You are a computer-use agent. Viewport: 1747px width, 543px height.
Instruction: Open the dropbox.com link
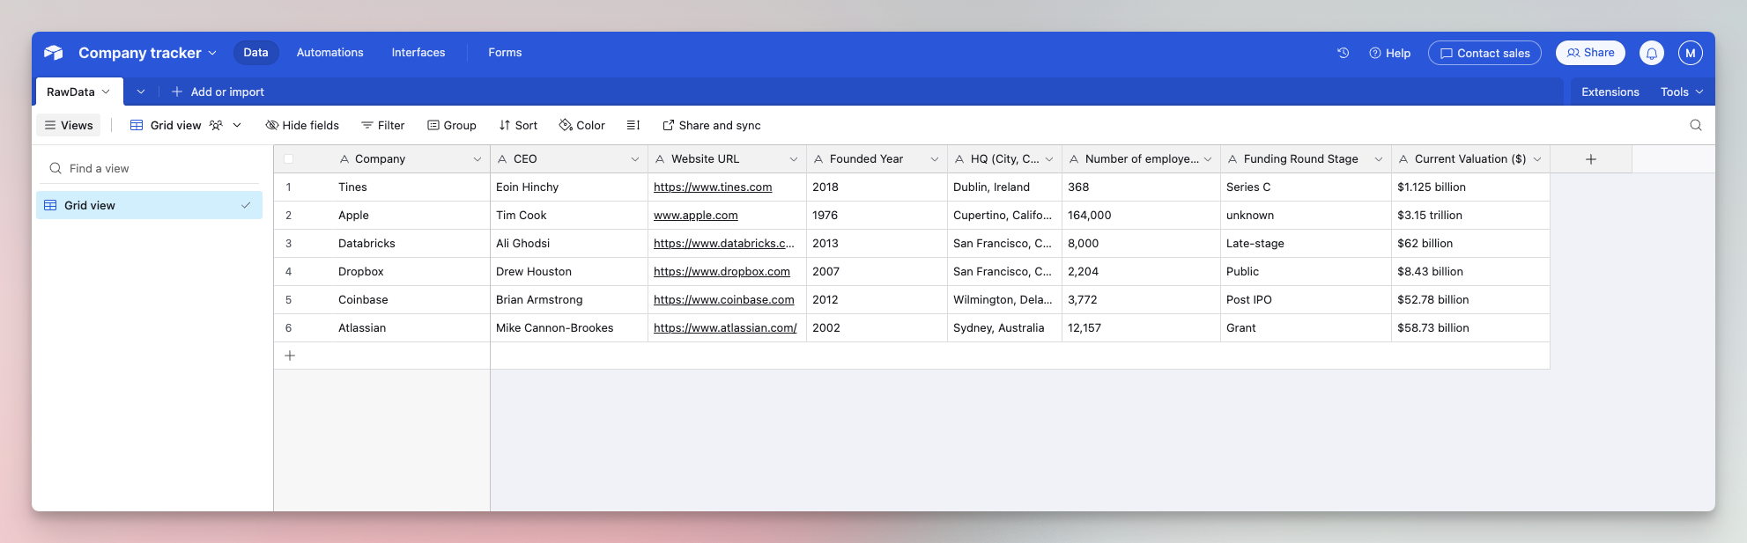tap(722, 272)
